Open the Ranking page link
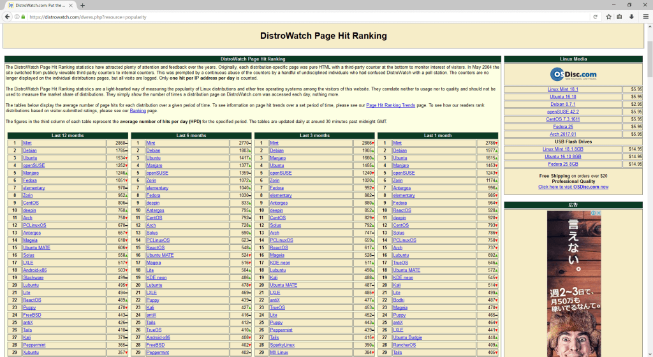653x357 pixels. (x=138, y=111)
